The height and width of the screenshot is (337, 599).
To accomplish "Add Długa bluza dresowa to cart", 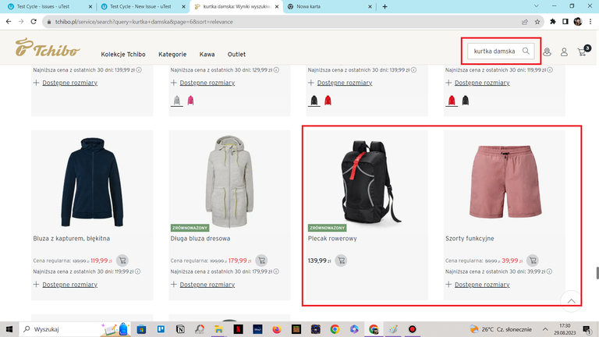I will coord(261,261).
